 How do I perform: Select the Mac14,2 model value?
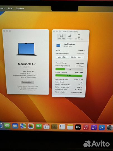pyautogui.click(x=81, y=51)
